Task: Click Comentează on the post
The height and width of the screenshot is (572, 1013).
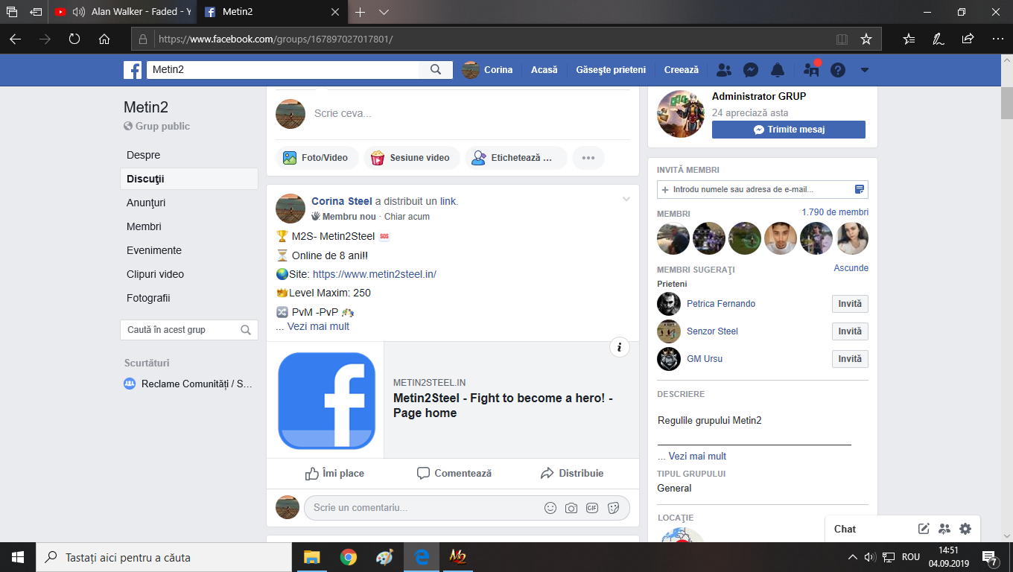Action: coord(454,473)
